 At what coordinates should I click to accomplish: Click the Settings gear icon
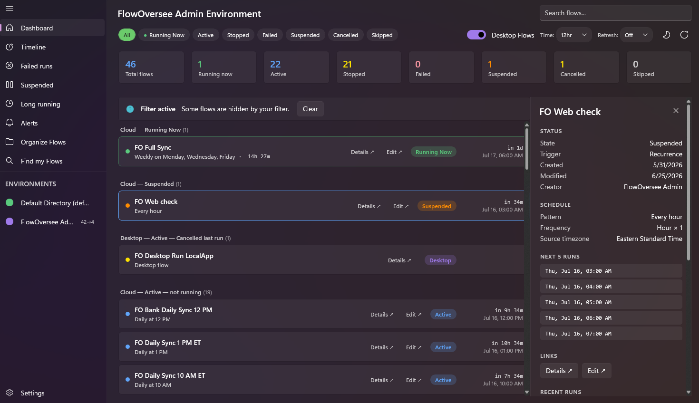[10, 393]
